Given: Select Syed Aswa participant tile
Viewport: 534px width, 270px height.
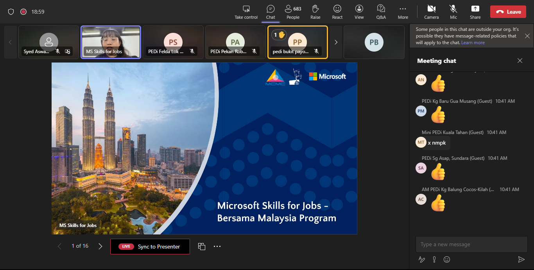Looking at the screenshot, I should point(49,42).
